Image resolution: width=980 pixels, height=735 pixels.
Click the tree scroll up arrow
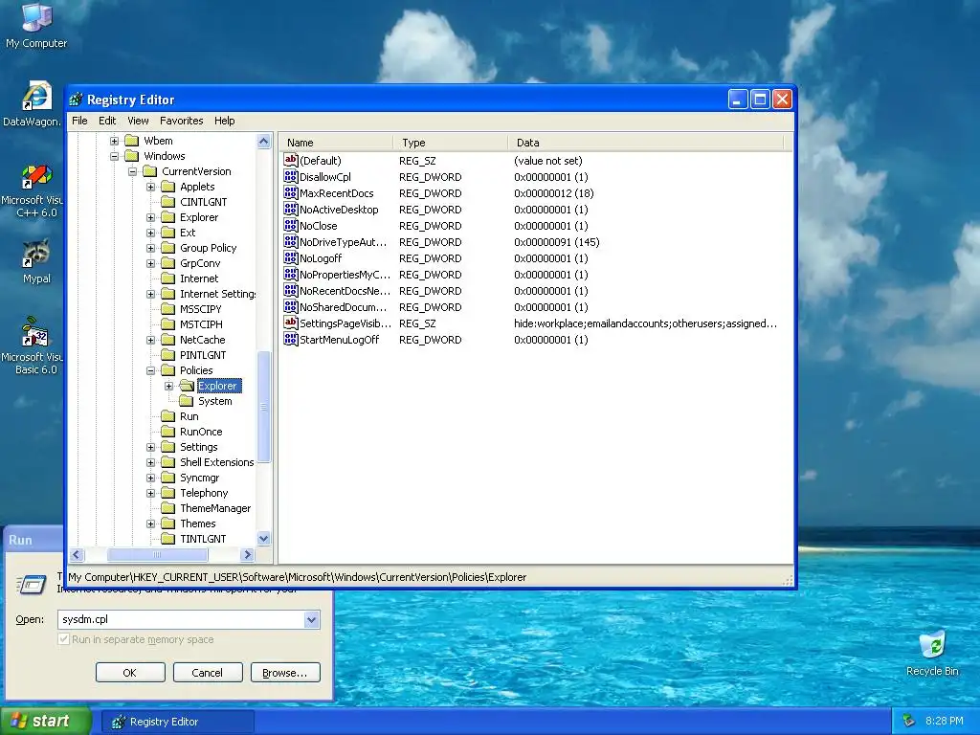pyautogui.click(x=264, y=142)
